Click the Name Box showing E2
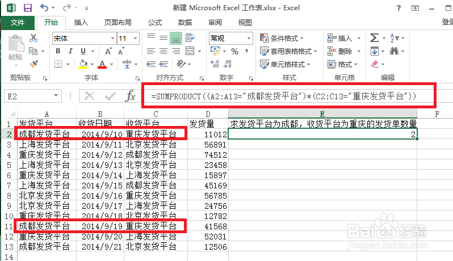453x261 pixels. tap(33, 96)
